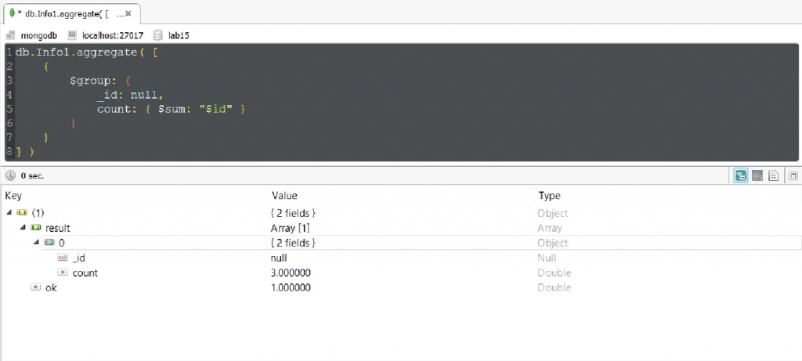Click the lab15 database icon

pos(158,35)
